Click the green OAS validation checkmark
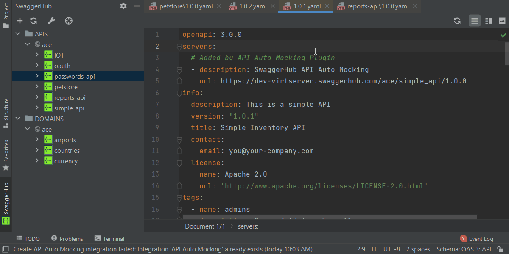The width and height of the screenshot is (509, 254). (503, 35)
